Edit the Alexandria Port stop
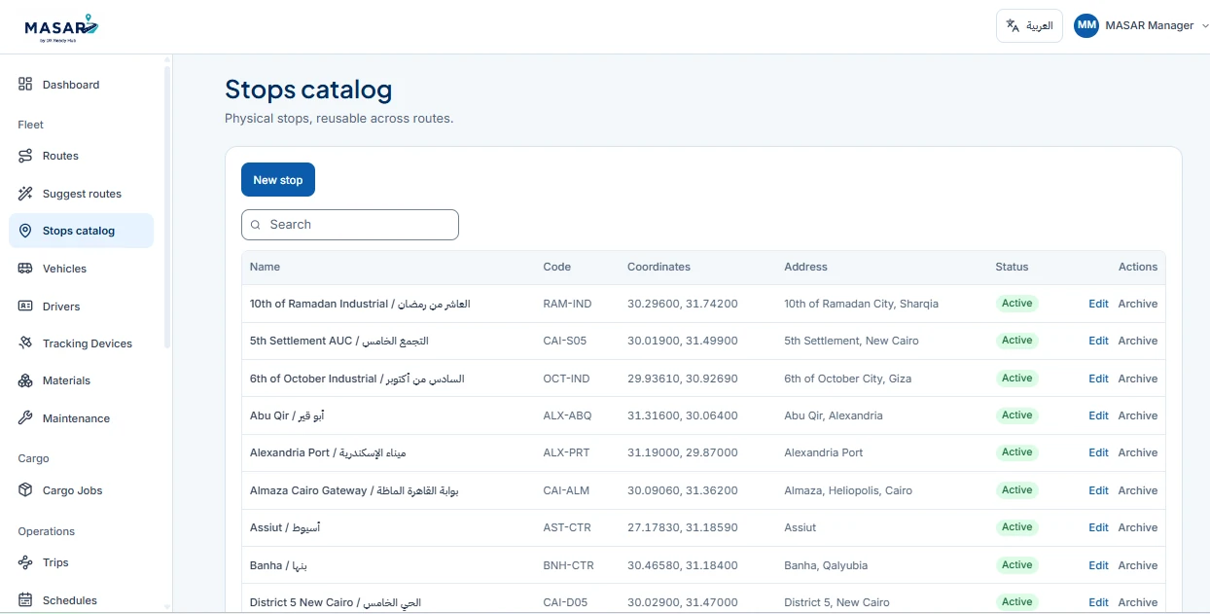Image resolution: width=1210 pixels, height=614 pixels. coord(1098,452)
